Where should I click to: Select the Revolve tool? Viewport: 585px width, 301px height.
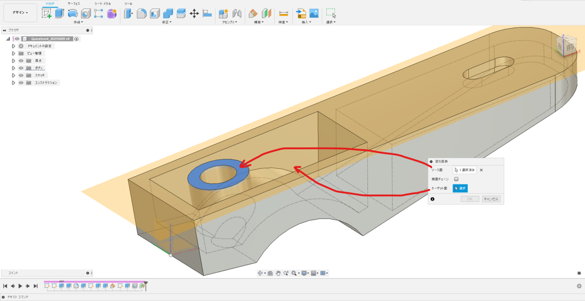73,14
